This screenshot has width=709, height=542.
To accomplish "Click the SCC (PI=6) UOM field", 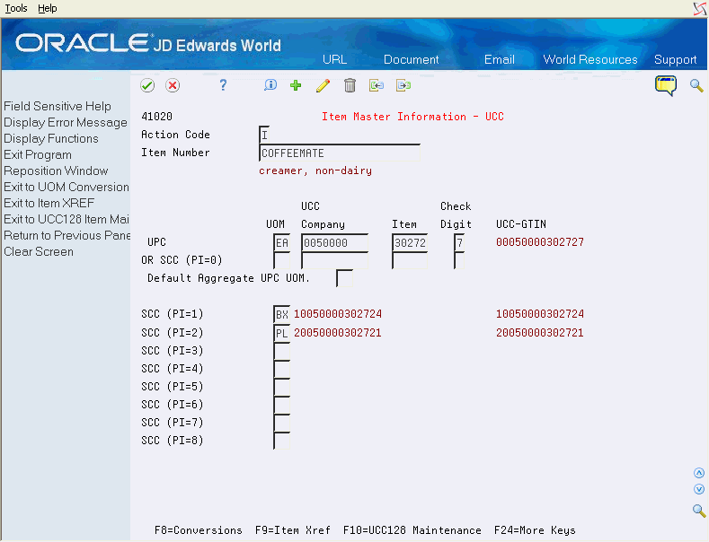I will [281, 405].
